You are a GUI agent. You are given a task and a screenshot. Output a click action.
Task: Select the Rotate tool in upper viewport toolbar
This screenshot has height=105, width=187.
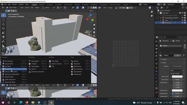(x=3, y=28)
